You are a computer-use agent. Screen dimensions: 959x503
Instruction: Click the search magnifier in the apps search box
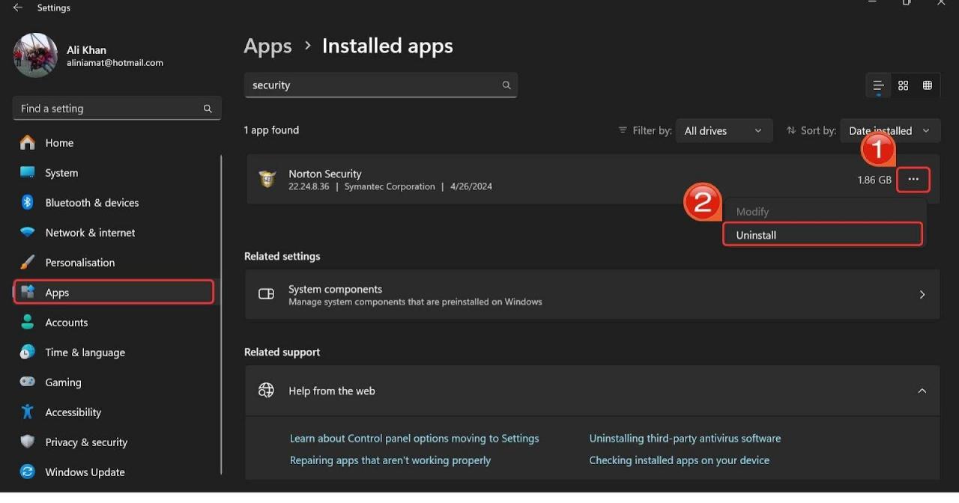point(506,85)
